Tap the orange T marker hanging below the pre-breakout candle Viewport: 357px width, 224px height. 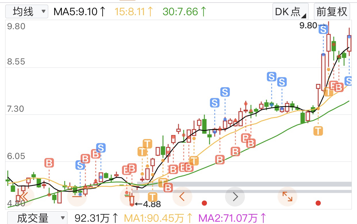point(318,131)
